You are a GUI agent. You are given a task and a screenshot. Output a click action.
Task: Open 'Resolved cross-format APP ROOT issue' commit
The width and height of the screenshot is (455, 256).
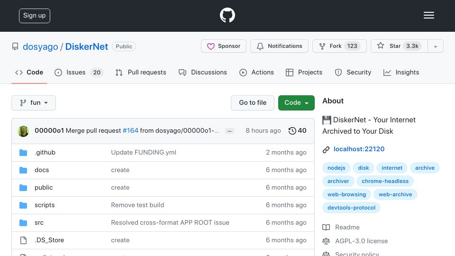pos(170,223)
